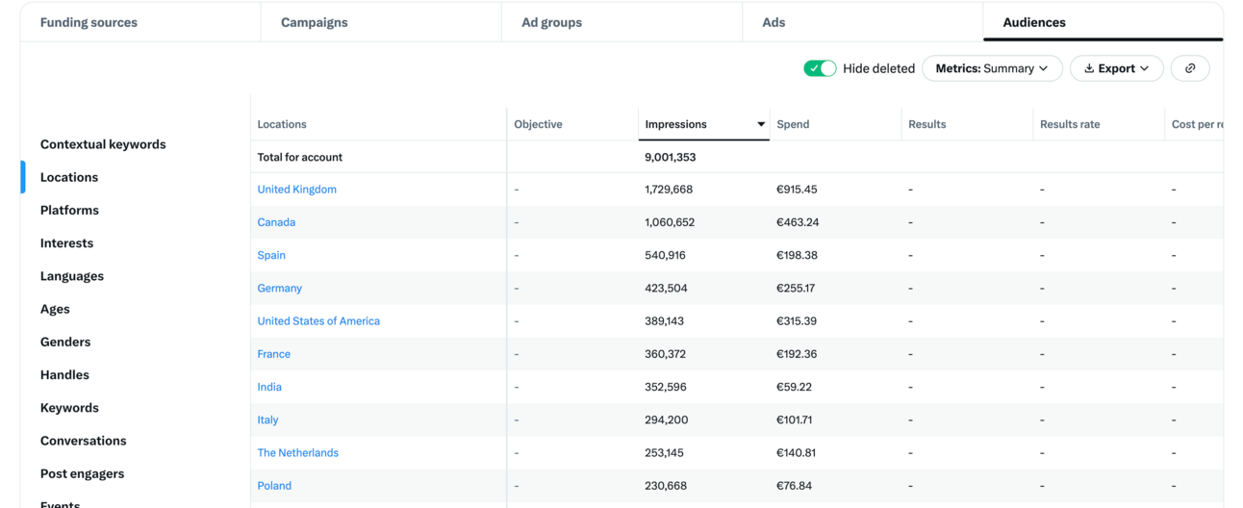Click the Canada location link

276,222
